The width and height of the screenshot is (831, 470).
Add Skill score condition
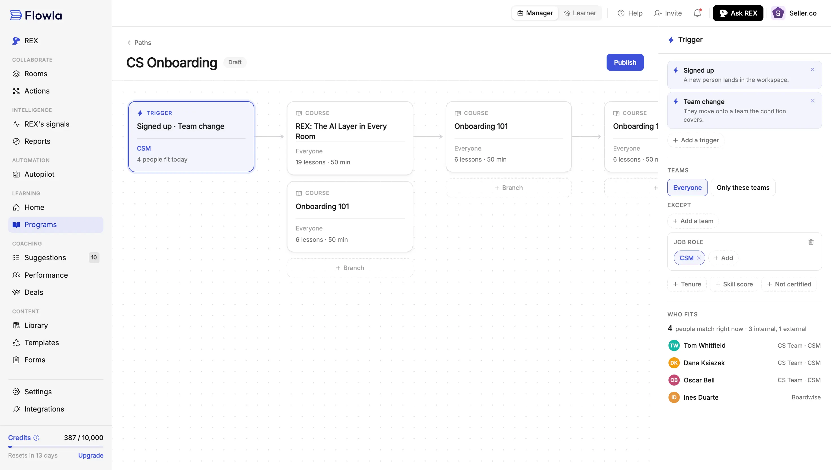pos(734,284)
